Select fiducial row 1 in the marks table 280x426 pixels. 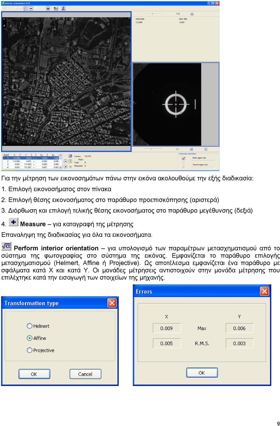31,158
